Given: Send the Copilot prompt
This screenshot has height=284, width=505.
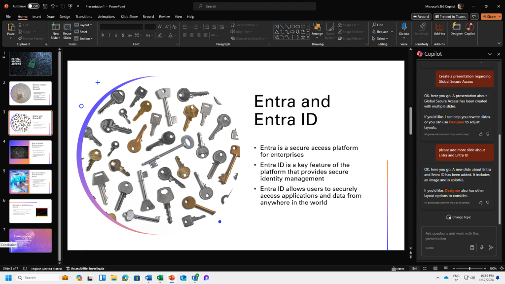Looking at the screenshot, I should pyautogui.click(x=491, y=248).
